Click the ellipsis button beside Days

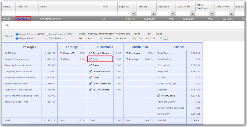[166, 39]
